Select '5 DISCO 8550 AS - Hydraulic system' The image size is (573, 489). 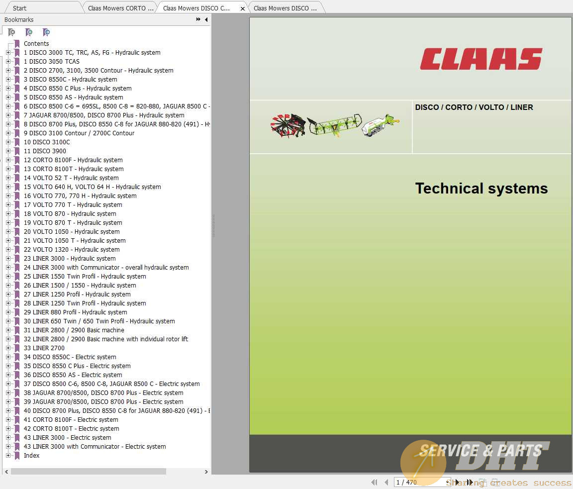[x=74, y=97]
